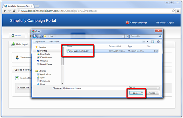Expand the Organize dropdown
183x118 pixels.
click(x=40, y=42)
